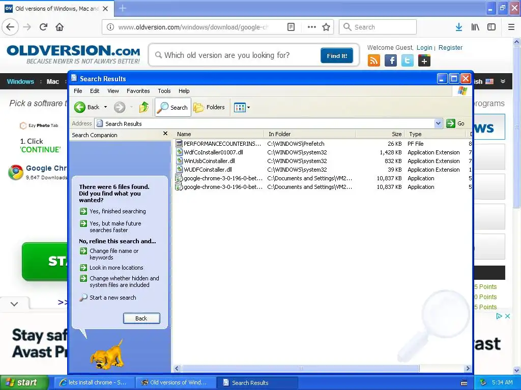
Task: Toggle the Search pane button
Action: click(x=173, y=107)
